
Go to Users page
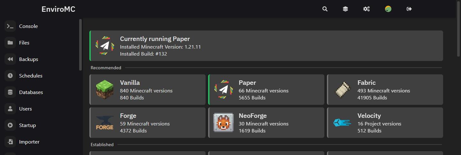(26, 109)
